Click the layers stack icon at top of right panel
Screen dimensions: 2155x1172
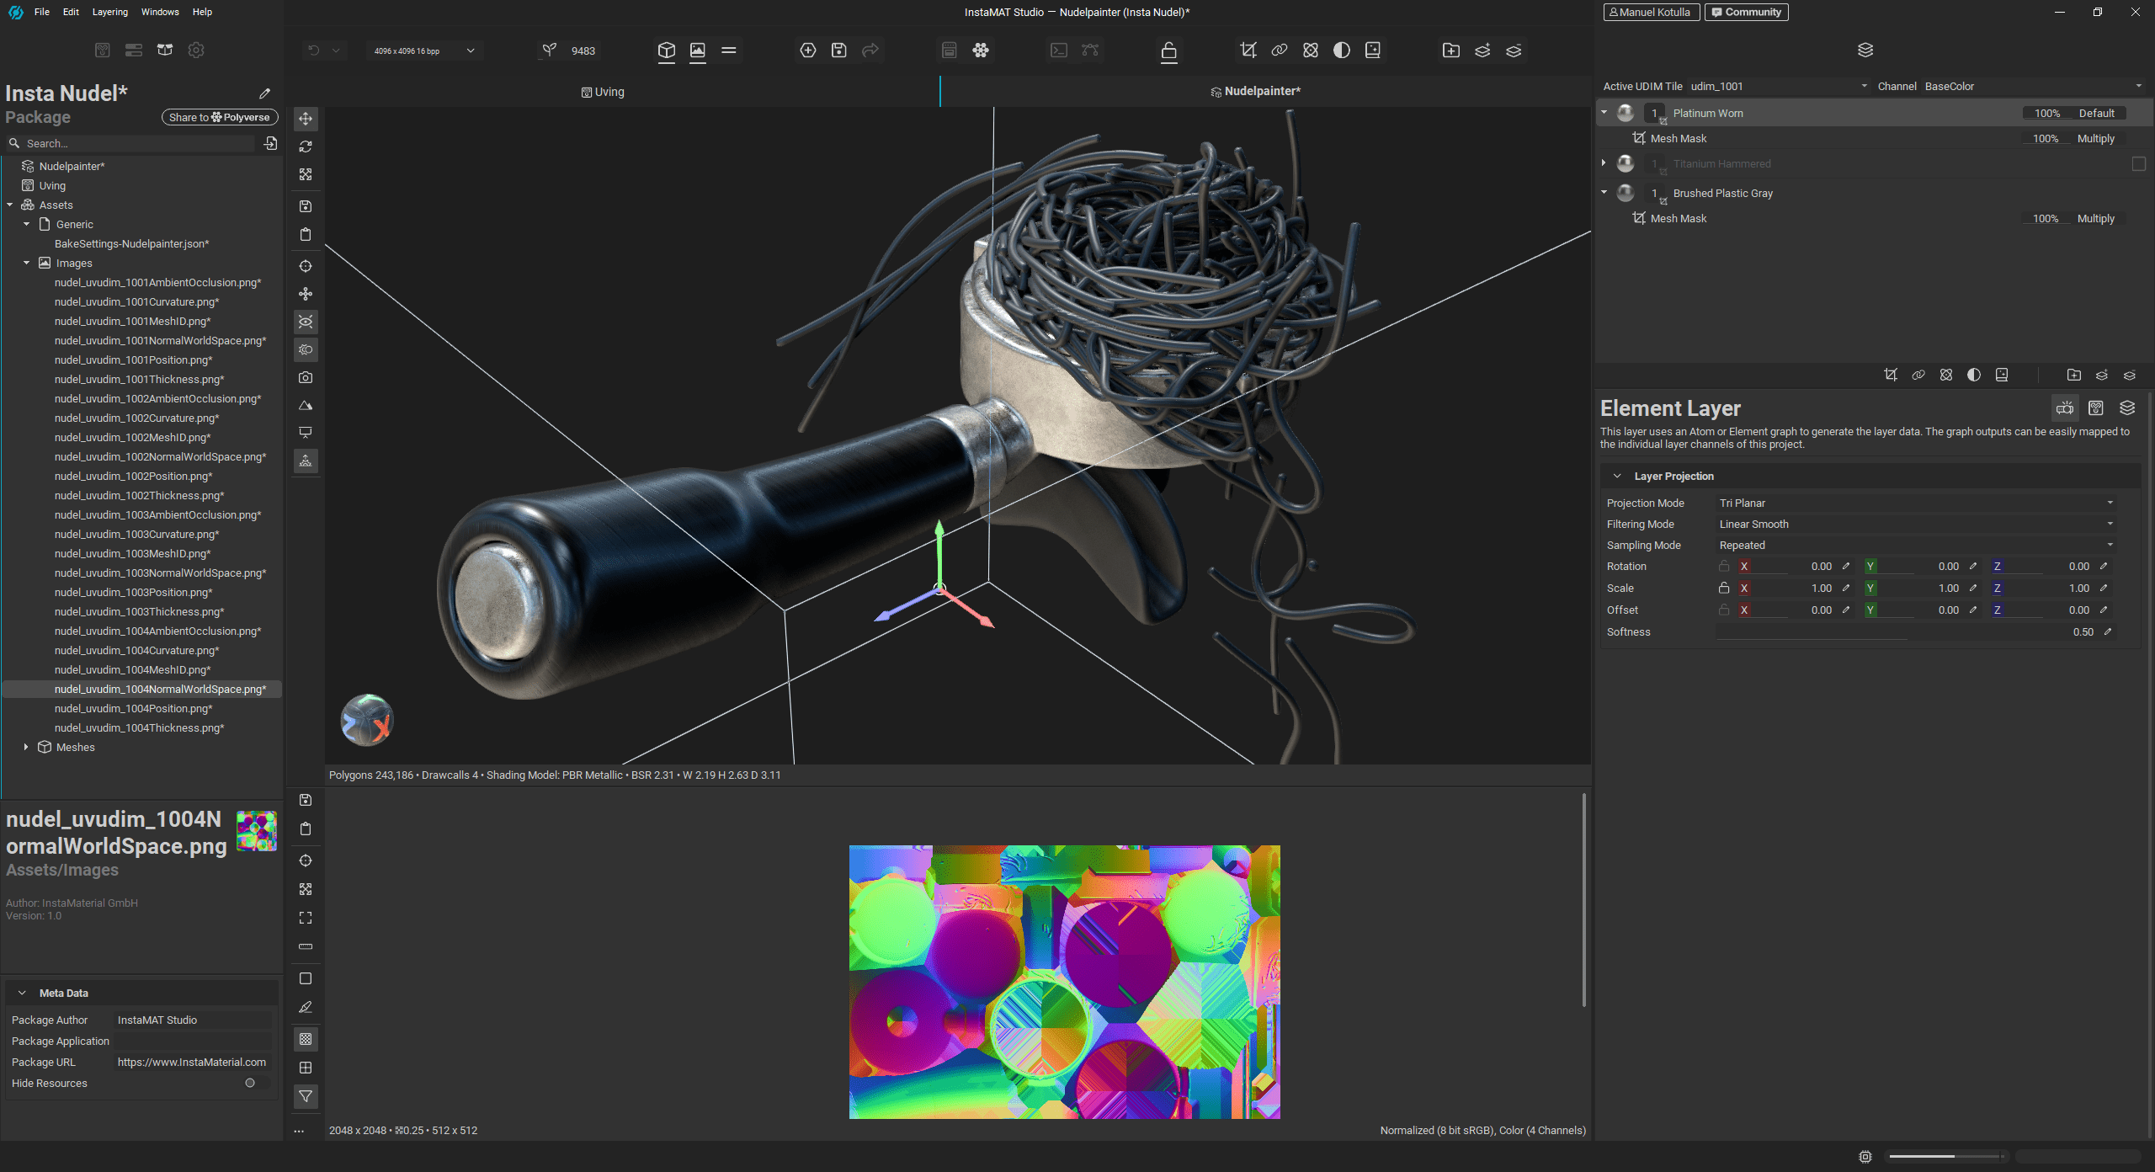pyautogui.click(x=1865, y=50)
